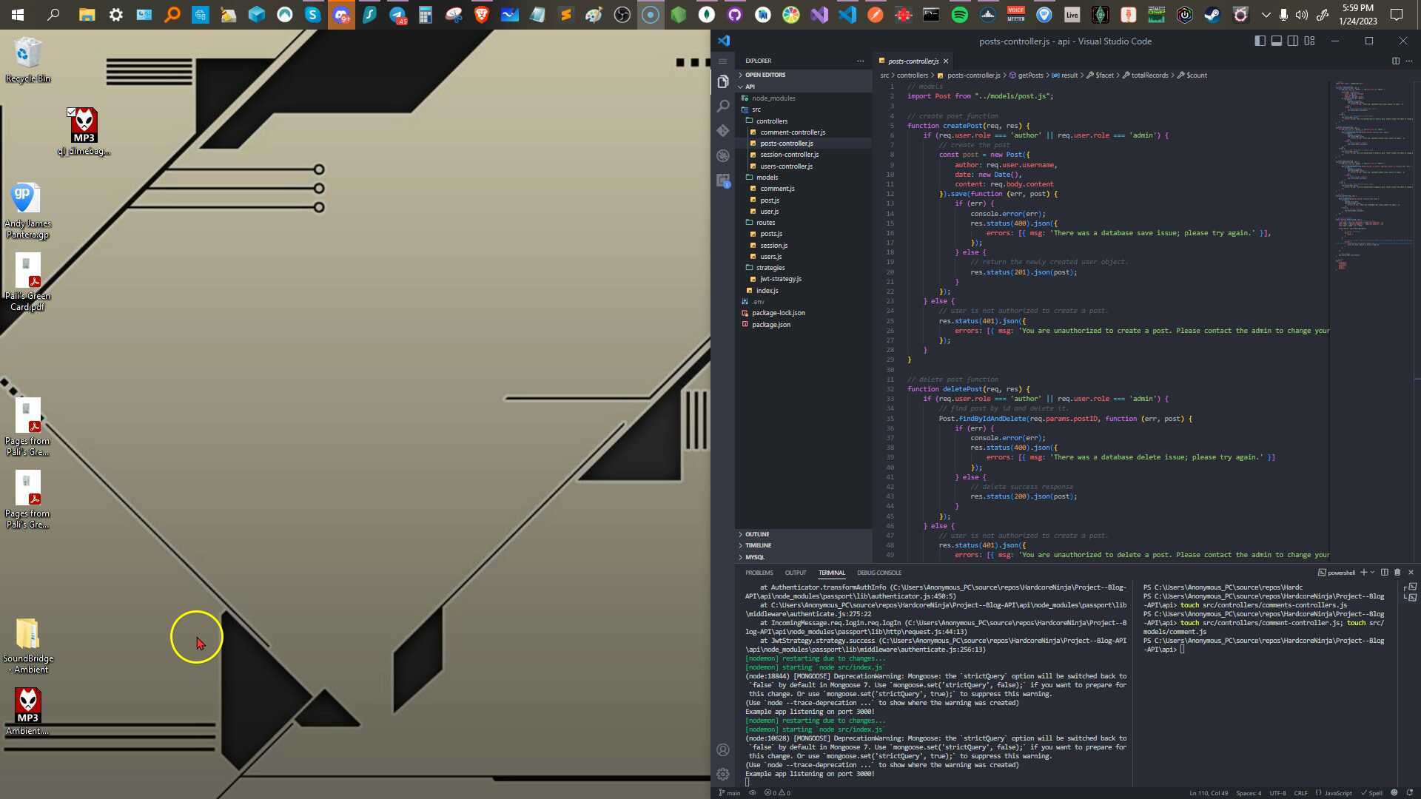Split the terminal with split icon
This screenshot has height=799, width=1421.
click(x=1384, y=572)
